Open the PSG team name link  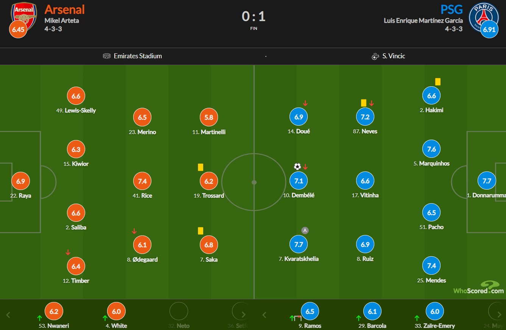coord(452,9)
